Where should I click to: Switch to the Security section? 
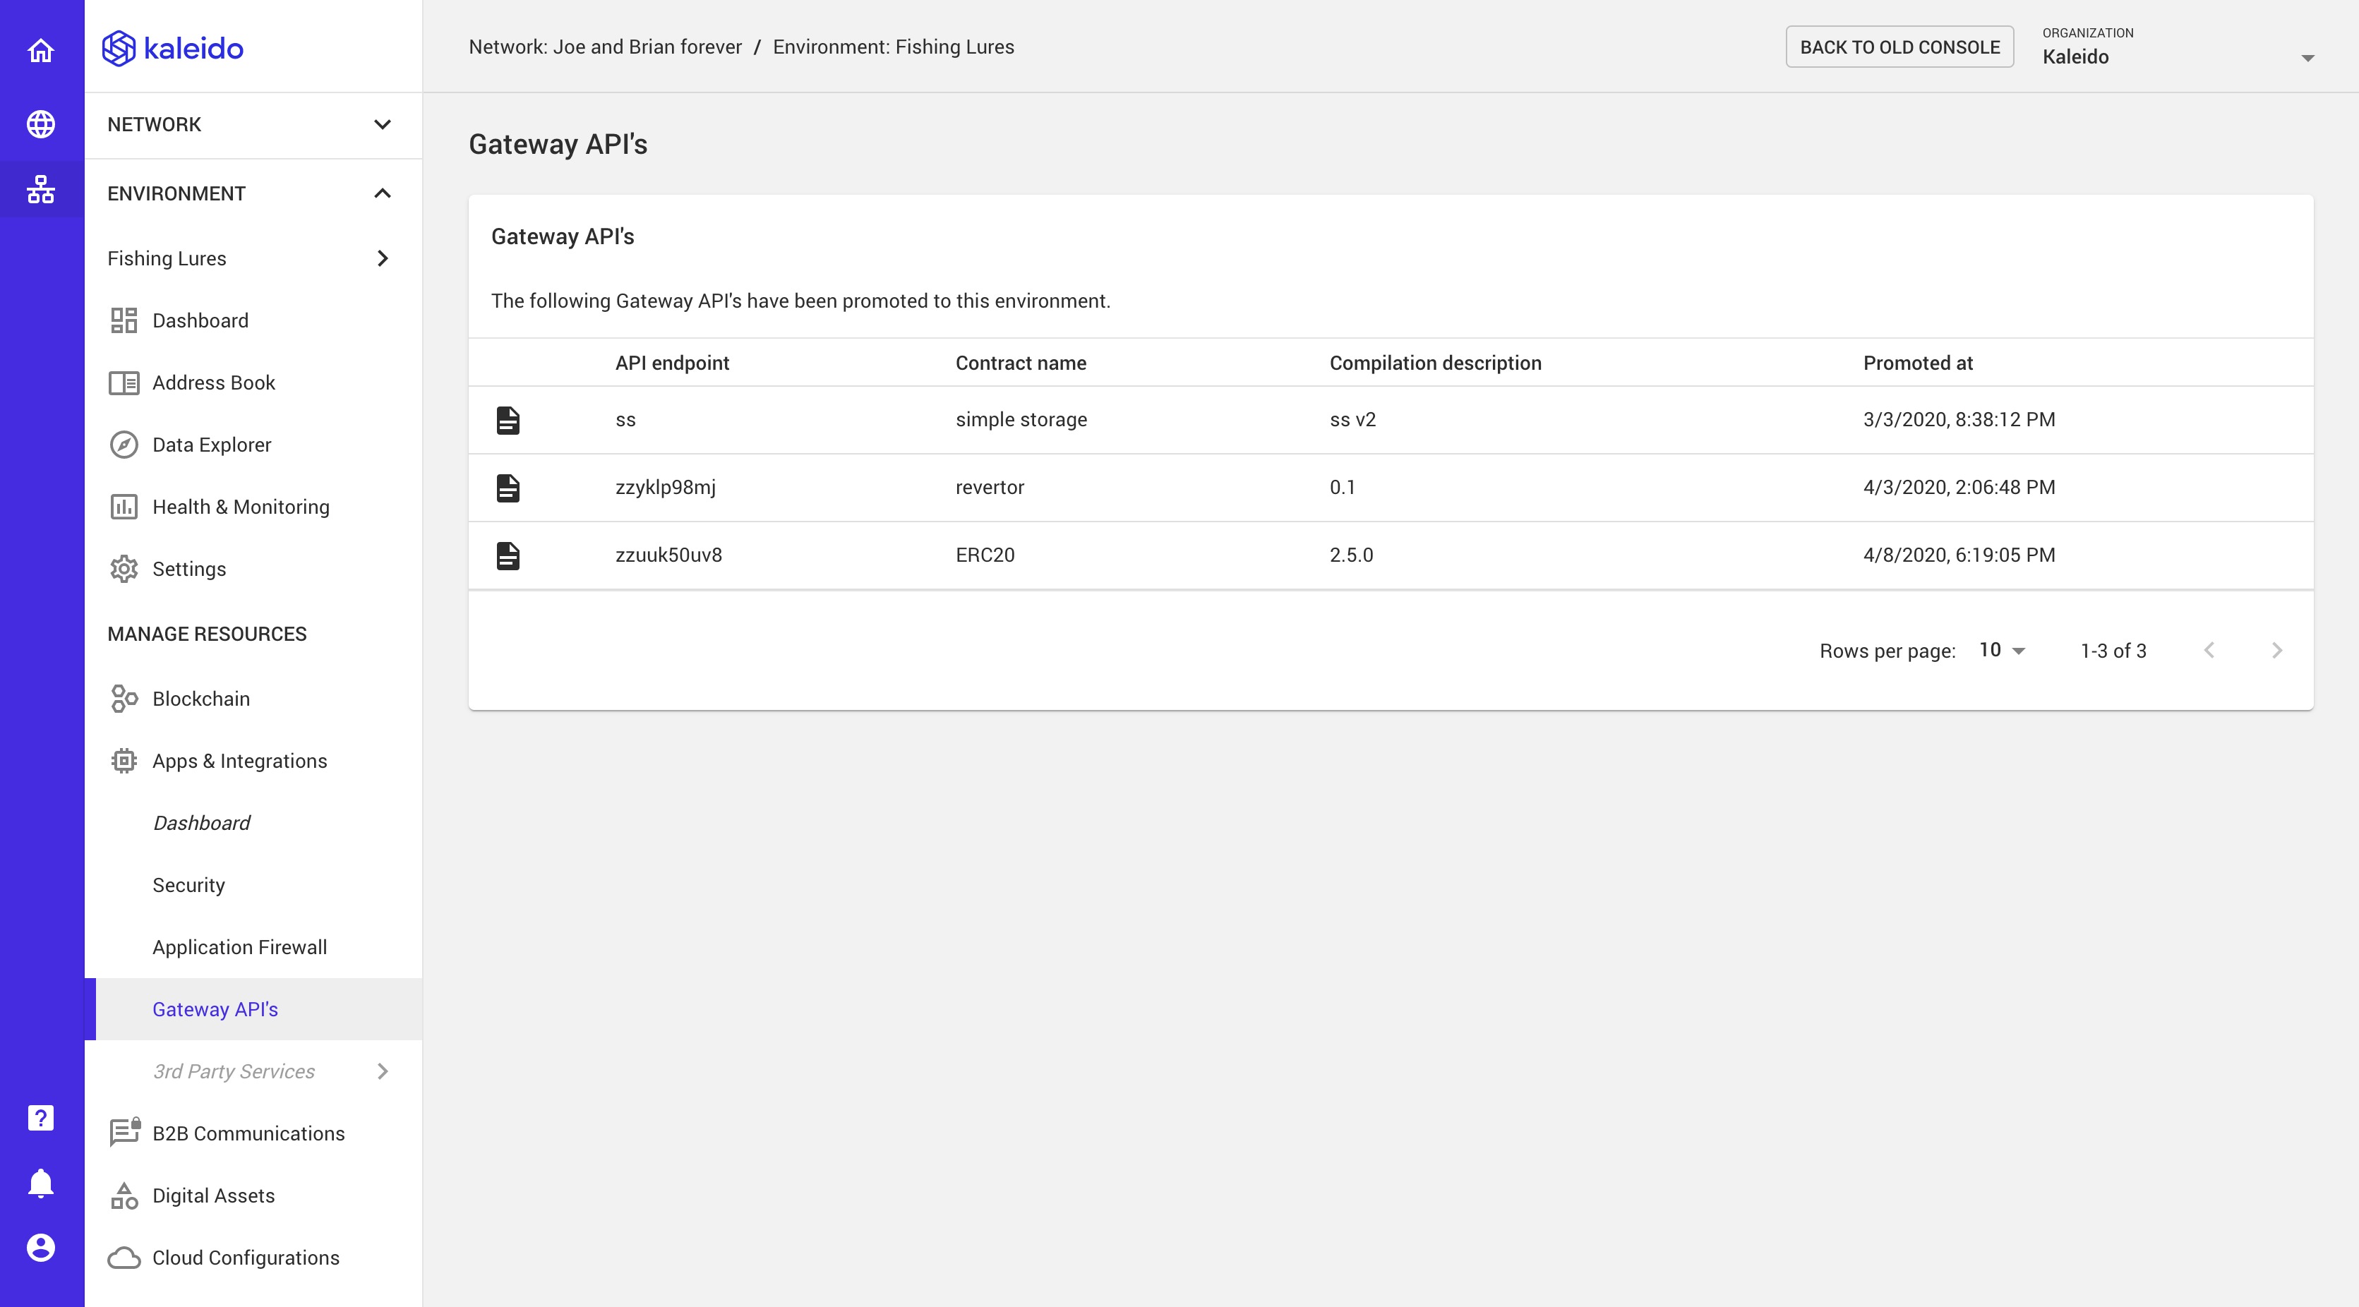click(188, 885)
